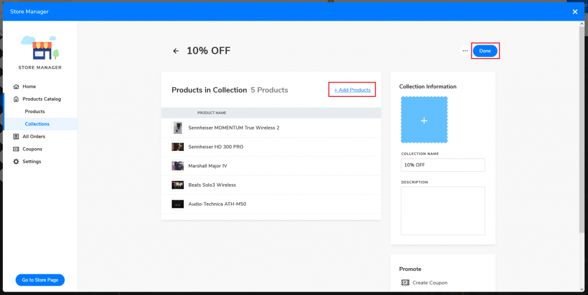Screen dimensions: 588x295
Task: Click the + Add Products link
Action: 352,90
